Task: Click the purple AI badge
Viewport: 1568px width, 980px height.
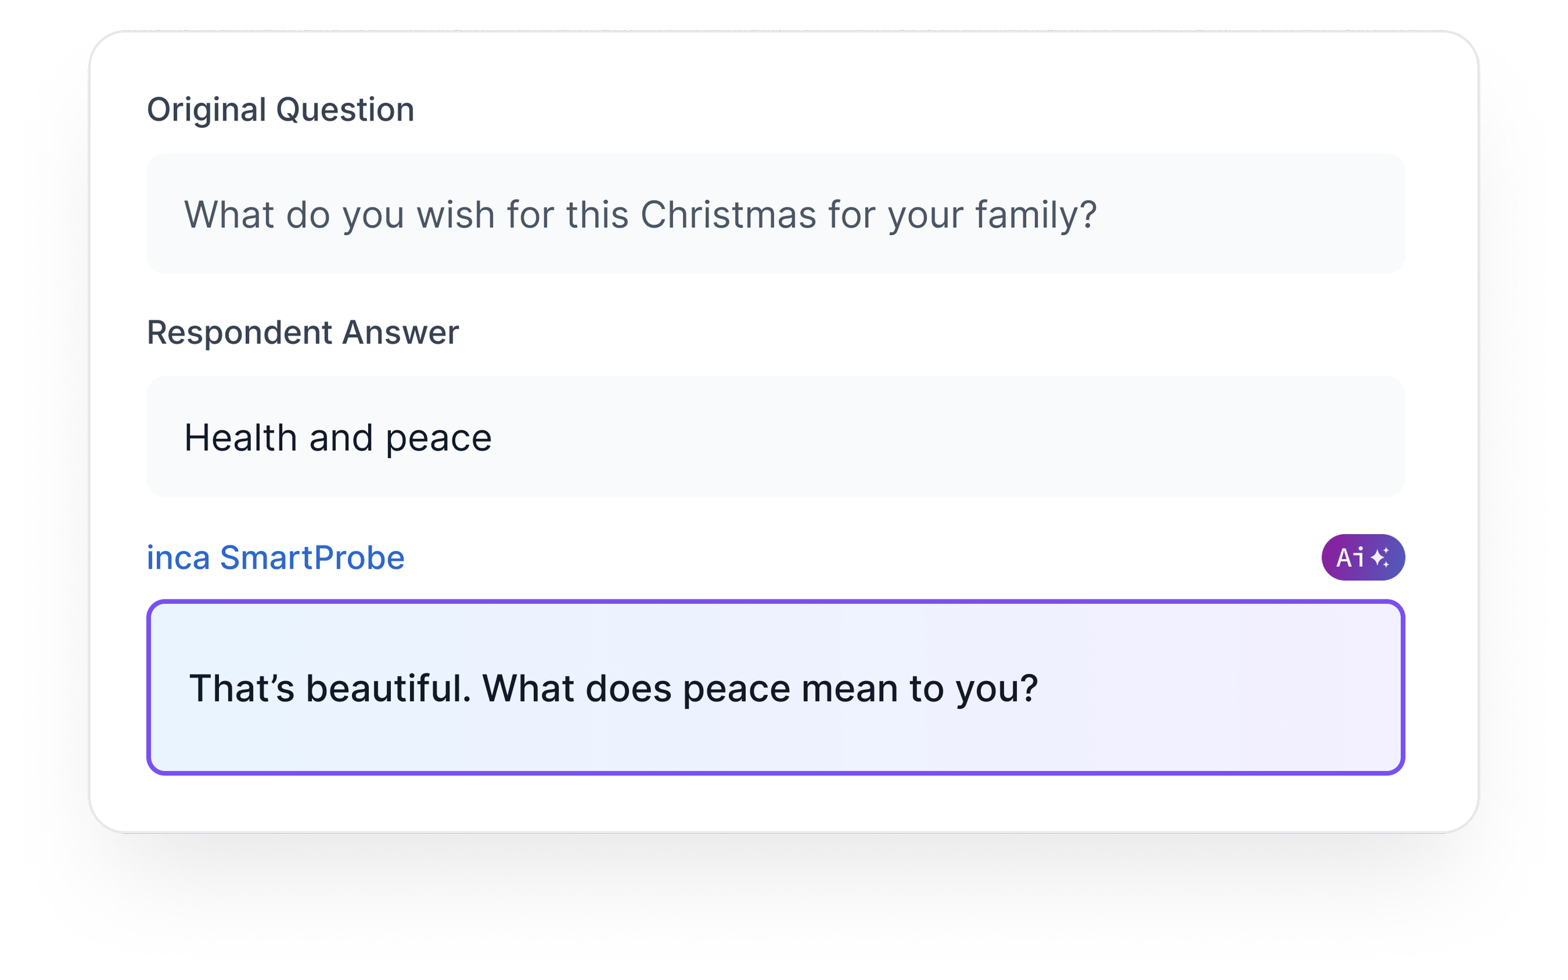Action: click(x=1362, y=557)
